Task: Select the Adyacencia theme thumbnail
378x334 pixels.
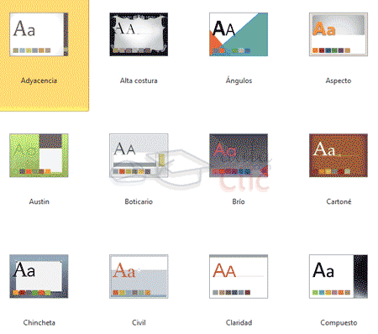Action: click(39, 34)
